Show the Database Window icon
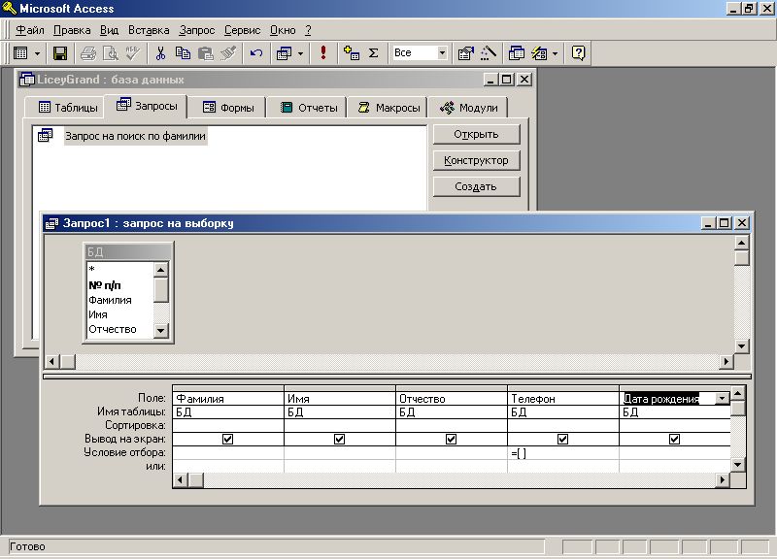Screen dimensions: 777x559 517,53
